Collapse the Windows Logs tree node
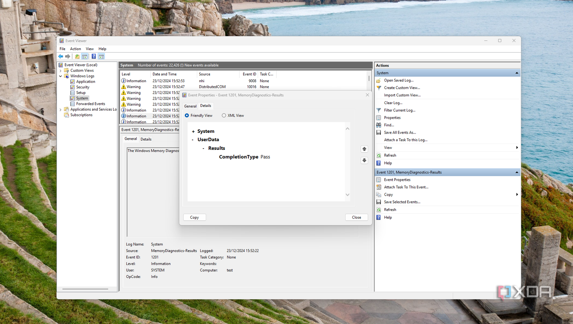This screenshot has width=573, height=324. [60, 76]
